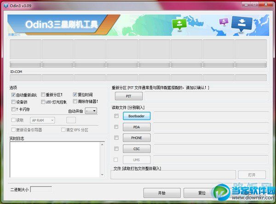The height and width of the screenshot is (204, 276).
Task: Click the blue download bubble in banner
Action: point(241,24)
